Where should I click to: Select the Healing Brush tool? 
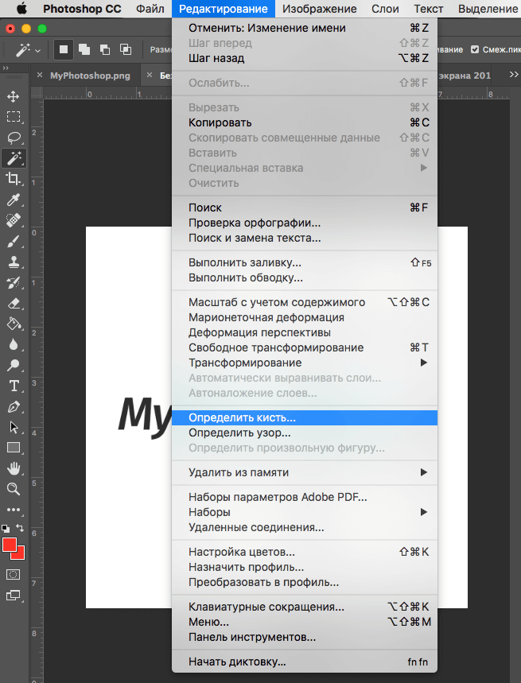click(13, 220)
